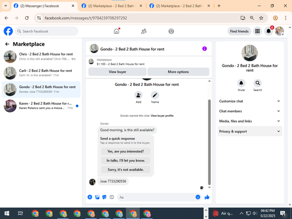Mute conversation using the bell icon
The image size is (292, 219).
[x=241, y=83]
